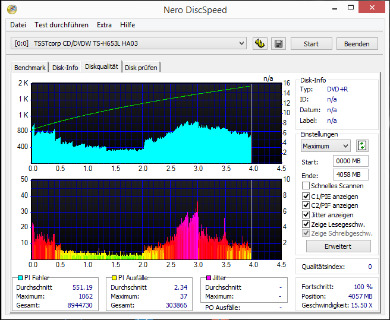
Task: Click the Label value n/a
Action: (332, 121)
